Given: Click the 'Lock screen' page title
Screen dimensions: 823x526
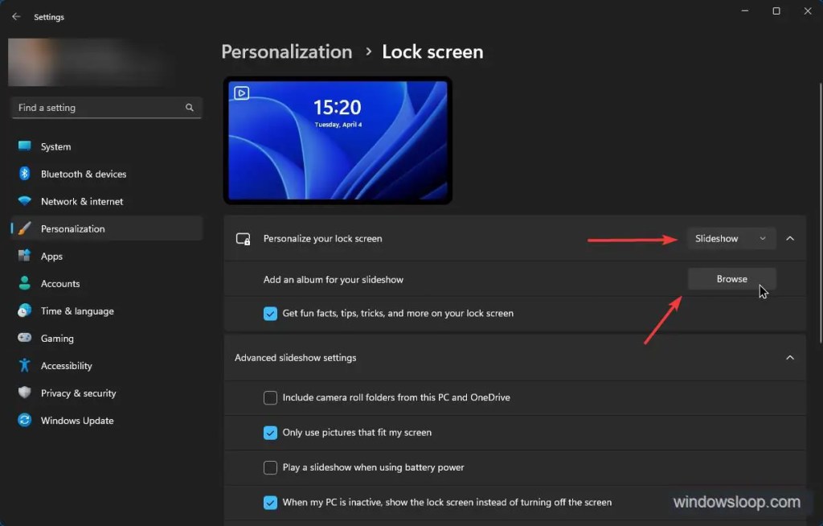Looking at the screenshot, I should (x=432, y=51).
